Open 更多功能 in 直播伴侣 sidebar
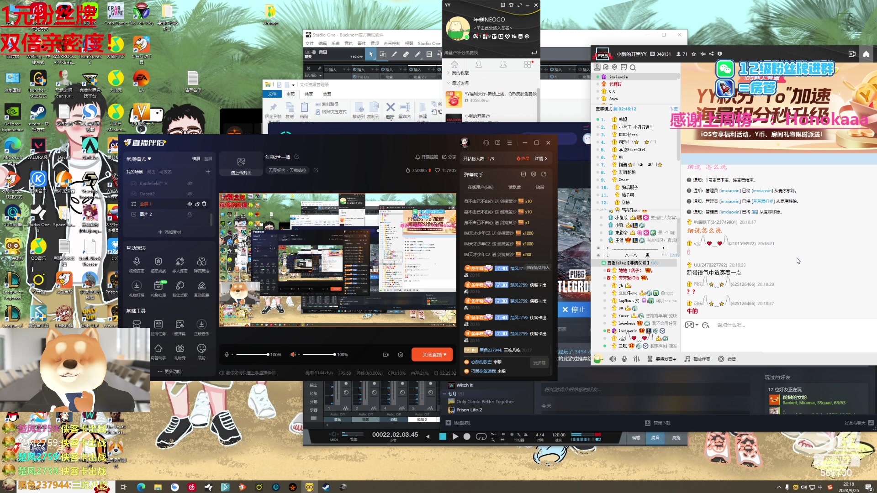Image resolution: width=877 pixels, height=493 pixels. [x=169, y=372]
